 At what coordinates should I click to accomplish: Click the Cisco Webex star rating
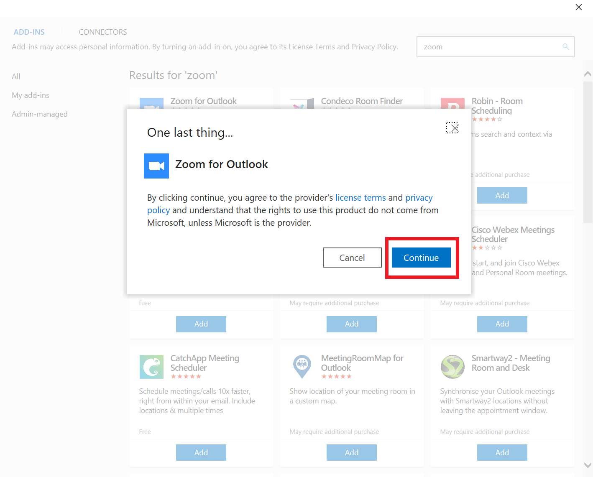point(487,247)
